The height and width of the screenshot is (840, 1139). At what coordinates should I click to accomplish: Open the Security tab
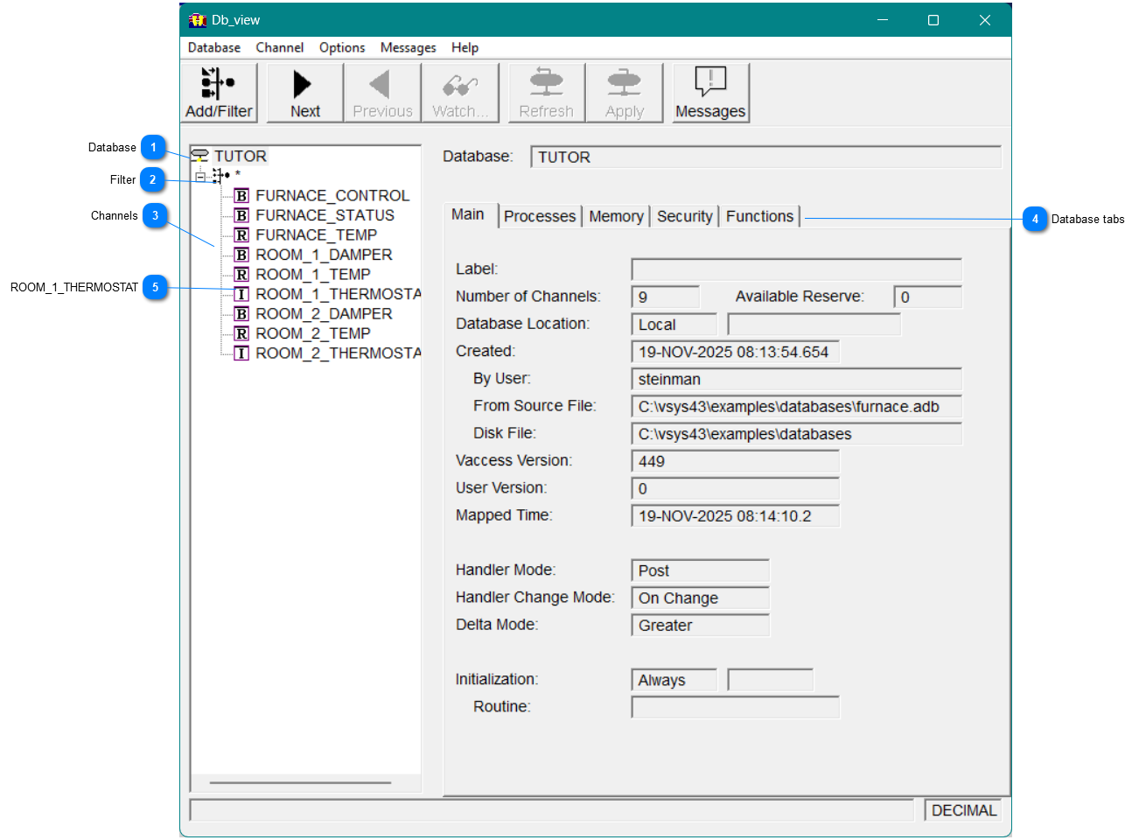point(685,215)
